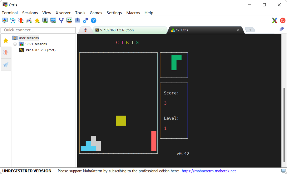
Task: Open the Help menu
Action: (149, 13)
